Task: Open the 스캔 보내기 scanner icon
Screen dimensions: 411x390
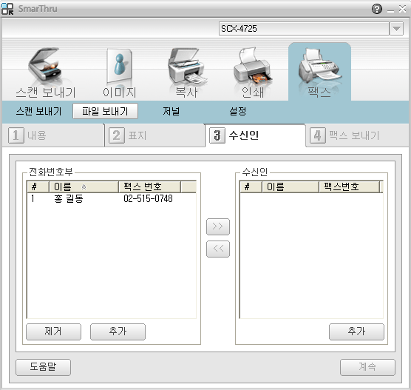Action: point(45,64)
